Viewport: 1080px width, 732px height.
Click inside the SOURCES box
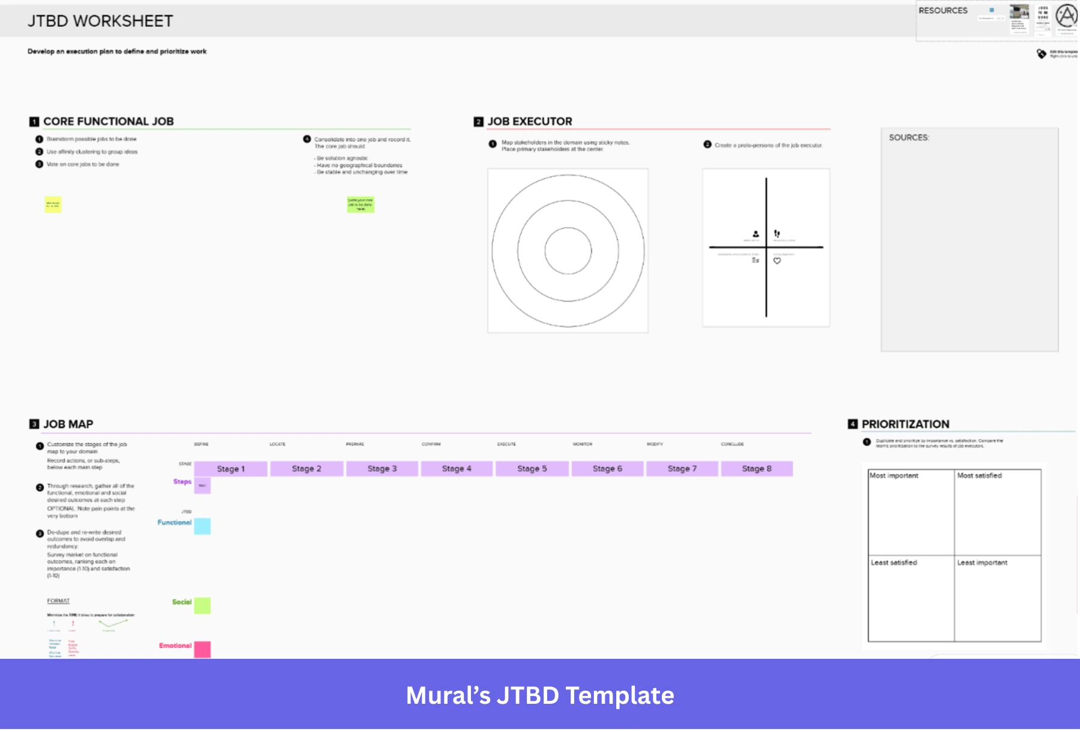(x=970, y=239)
